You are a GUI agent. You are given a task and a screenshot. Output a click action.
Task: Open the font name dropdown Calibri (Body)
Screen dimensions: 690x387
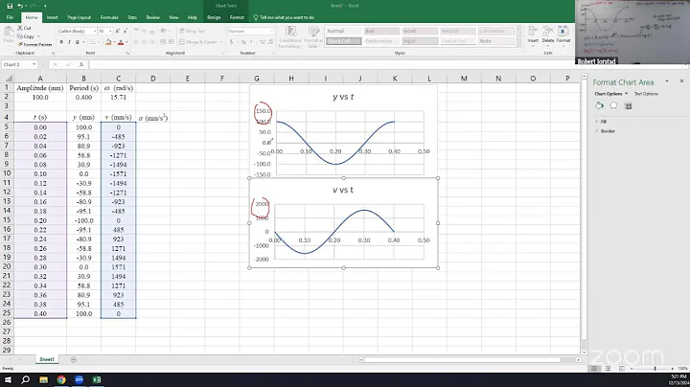[95, 32]
